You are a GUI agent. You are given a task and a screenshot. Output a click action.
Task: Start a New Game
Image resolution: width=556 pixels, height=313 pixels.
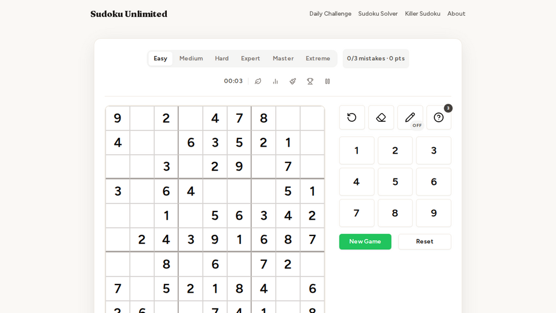pyautogui.click(x=365, y=241)
